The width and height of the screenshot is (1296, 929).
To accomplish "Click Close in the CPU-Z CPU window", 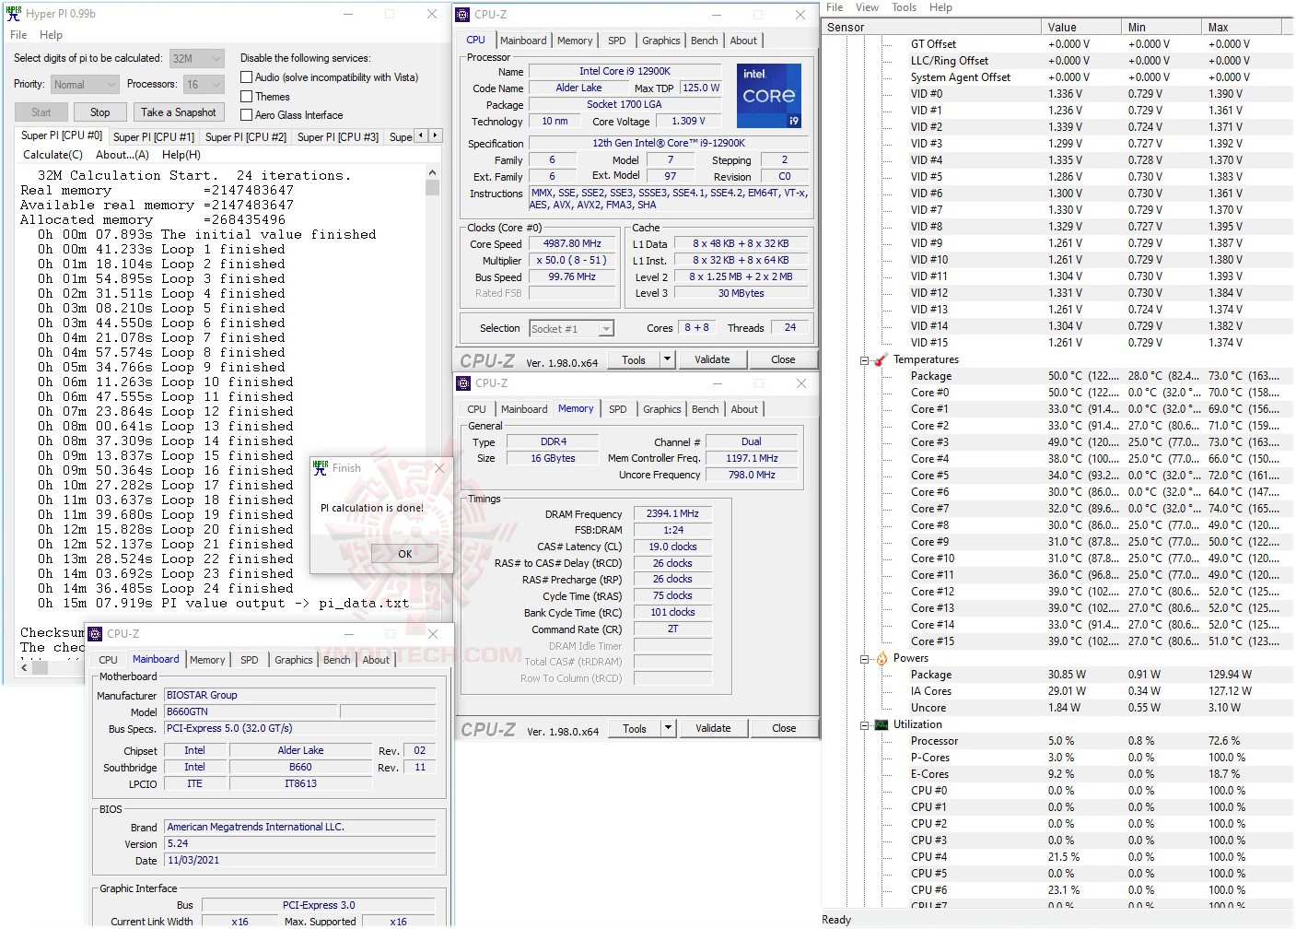I will 783,359.
